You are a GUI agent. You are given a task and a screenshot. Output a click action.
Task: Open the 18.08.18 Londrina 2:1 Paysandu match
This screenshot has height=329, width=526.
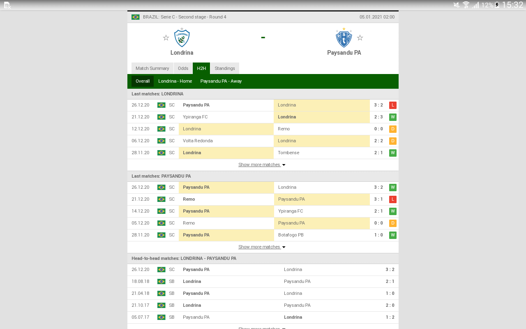tap(263, 282)
